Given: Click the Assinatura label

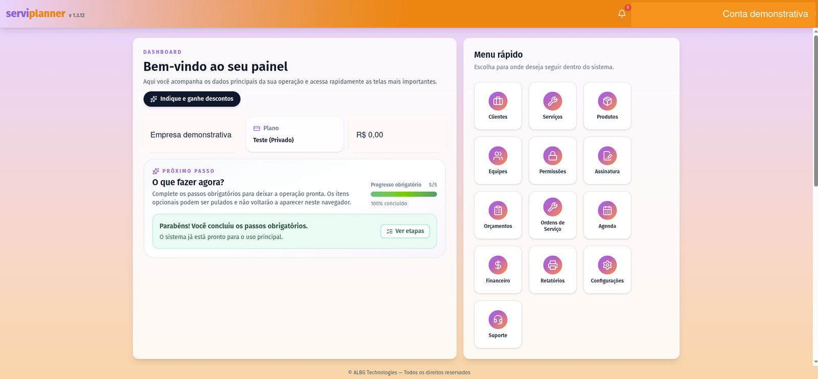Looking at the screenshot, I should (607, 172).
